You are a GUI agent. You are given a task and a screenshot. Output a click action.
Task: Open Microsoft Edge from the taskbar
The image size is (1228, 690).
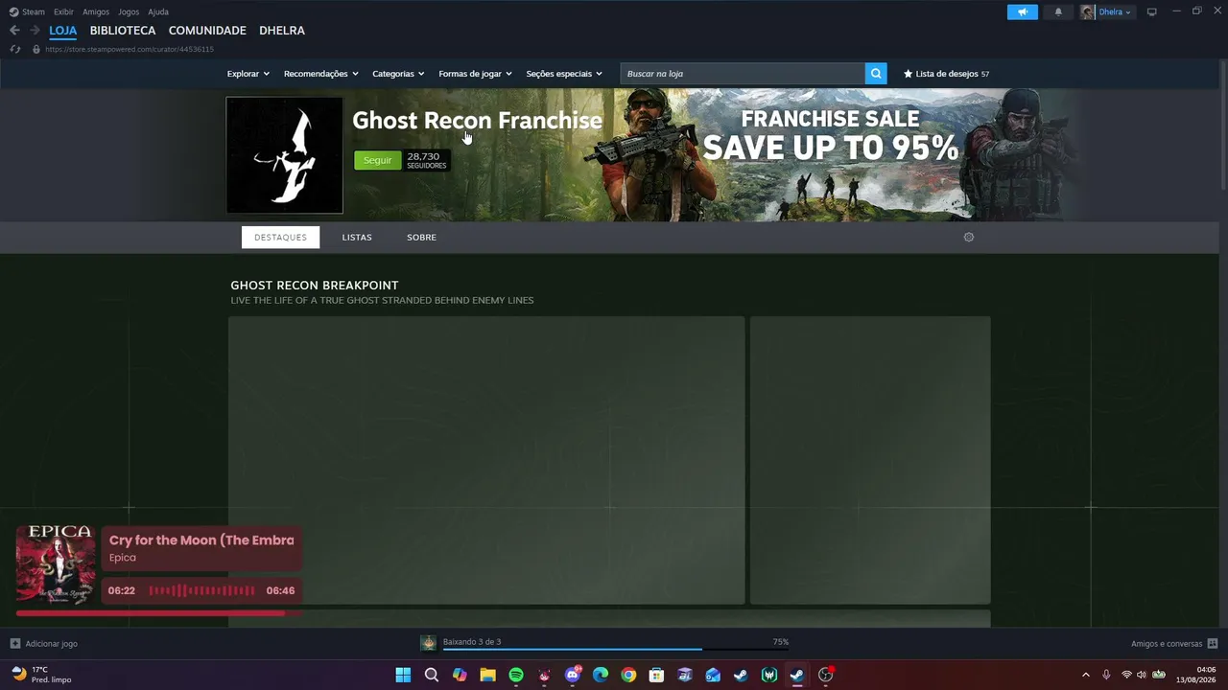coord(601,675)
